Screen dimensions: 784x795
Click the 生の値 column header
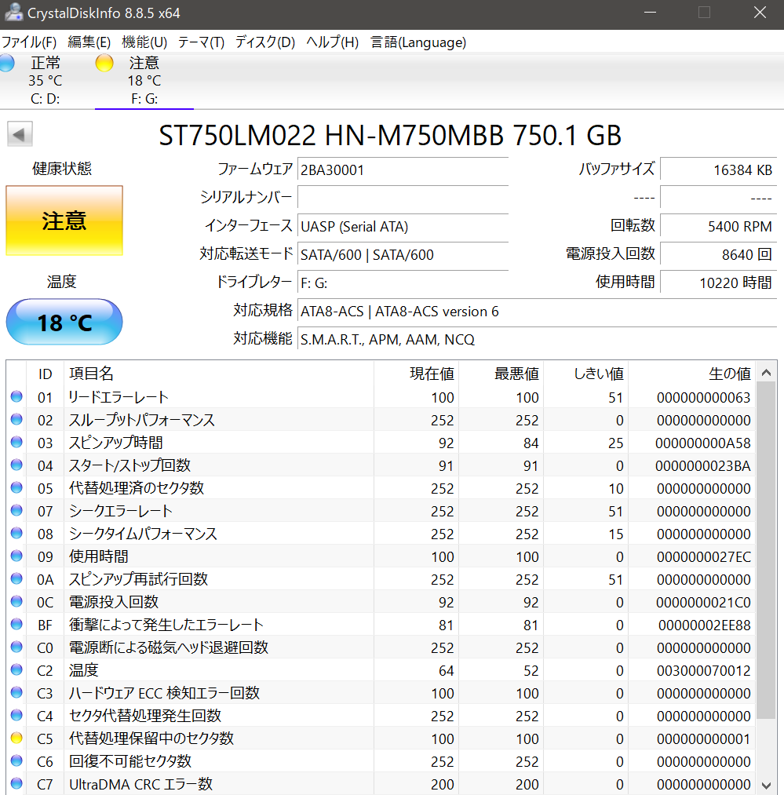coord(691,373)
